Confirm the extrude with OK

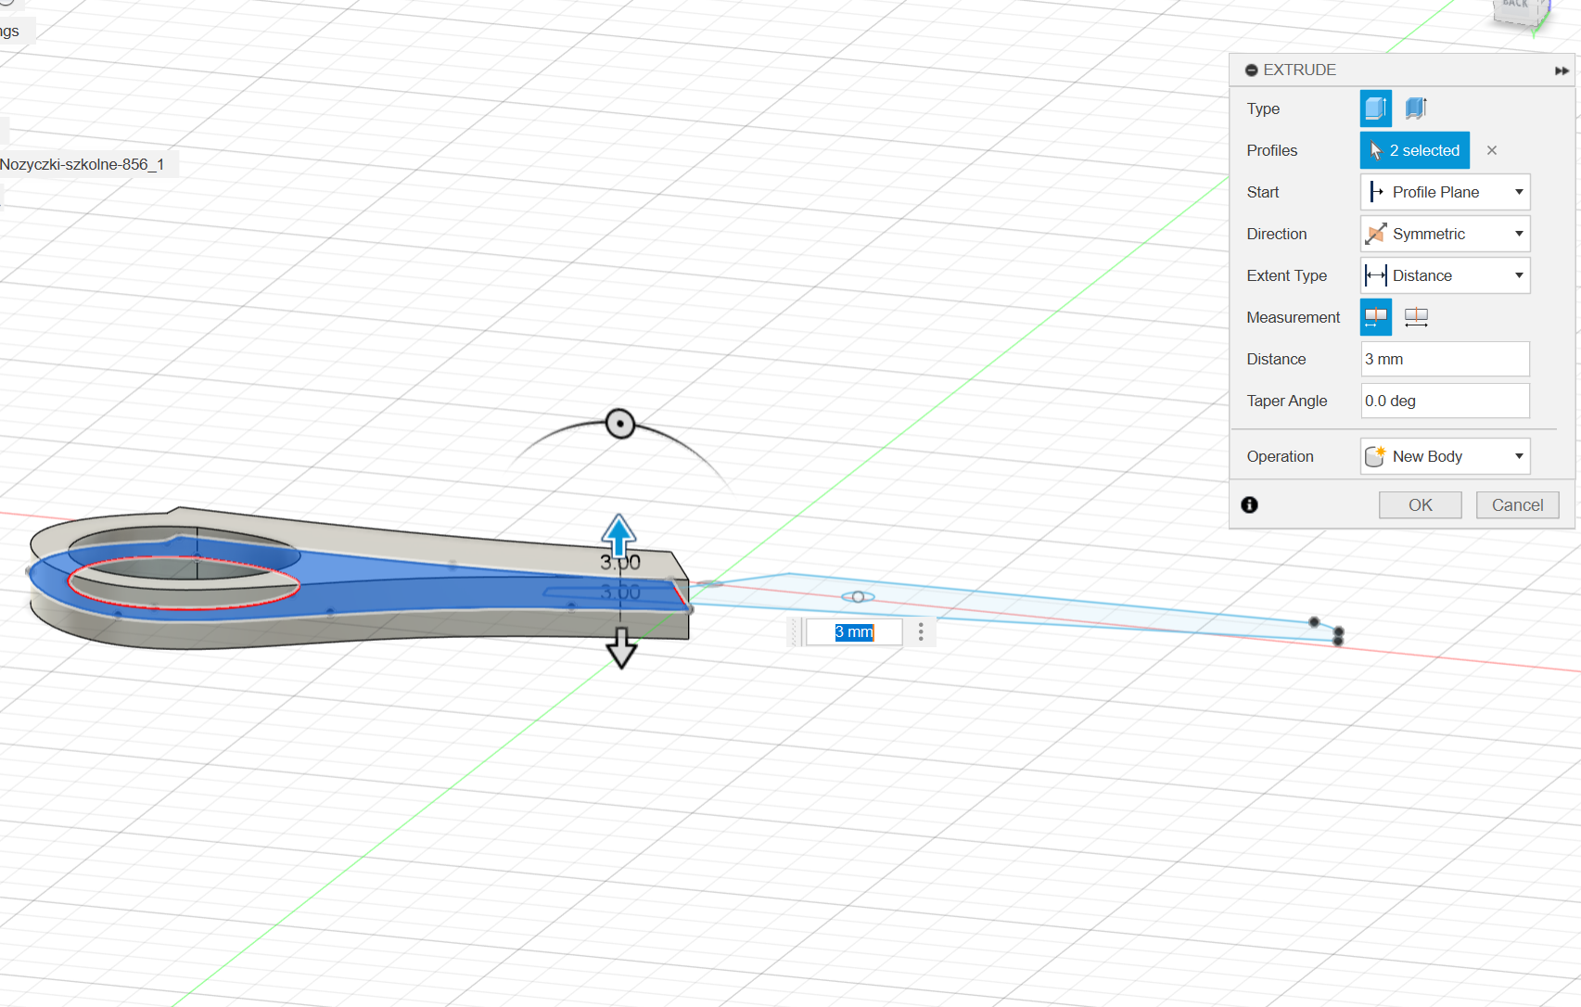[x=1420, y=505]
